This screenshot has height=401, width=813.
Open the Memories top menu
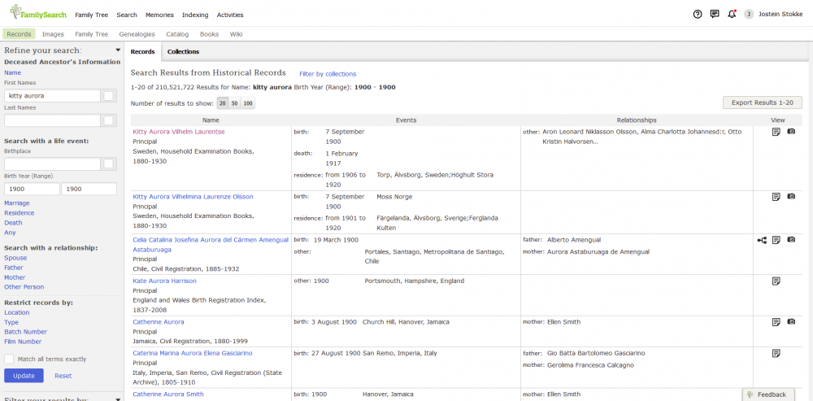(159, 15)
